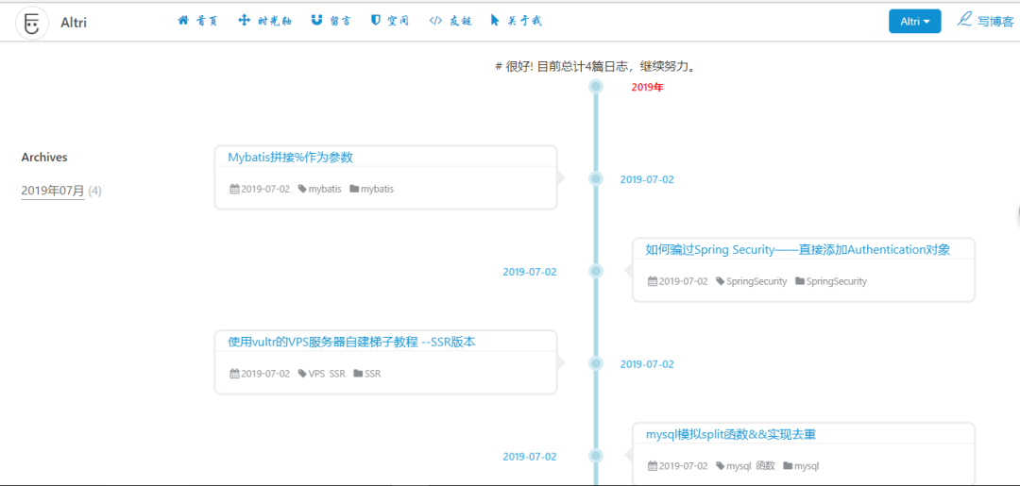Click the (4) count beside 2019年07月
1020x486 pixels.
95,191
